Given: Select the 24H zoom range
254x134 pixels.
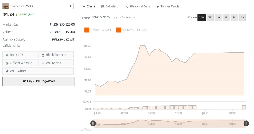Looking at the screenshot, I should [x=202, y=18].
